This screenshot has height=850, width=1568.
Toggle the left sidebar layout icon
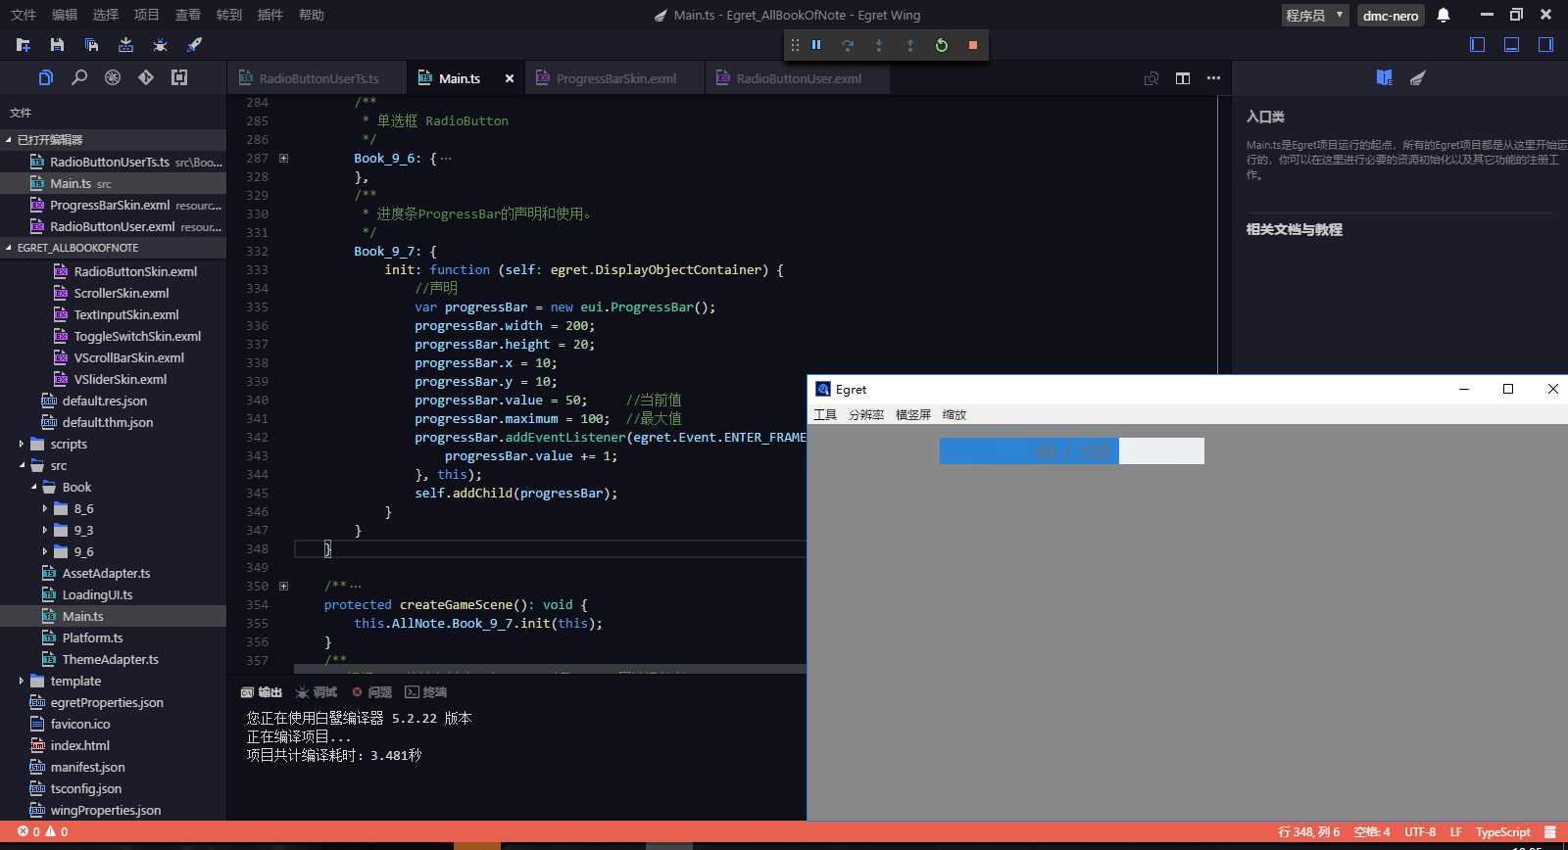pos(1478,45)
